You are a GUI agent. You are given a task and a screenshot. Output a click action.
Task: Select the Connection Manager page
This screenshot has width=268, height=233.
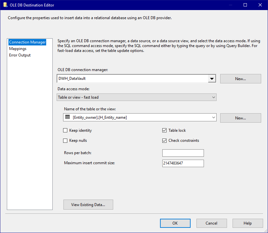click(27, 42)
